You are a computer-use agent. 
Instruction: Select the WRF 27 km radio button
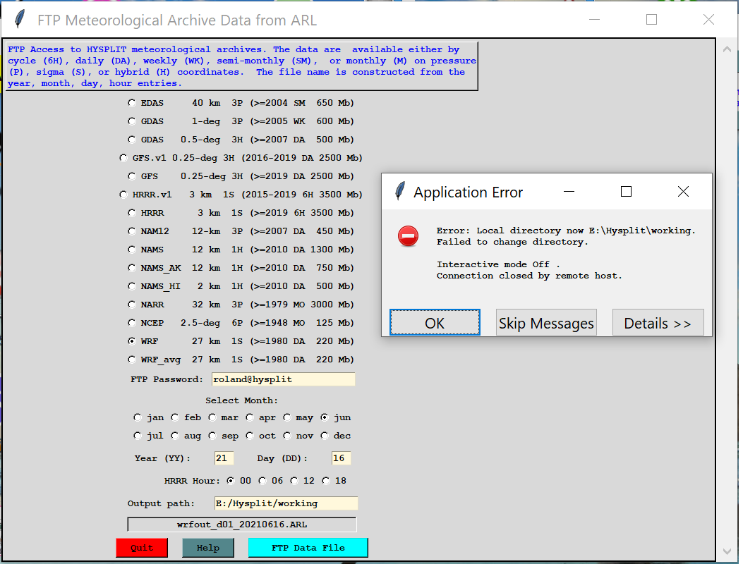point(132,341)
